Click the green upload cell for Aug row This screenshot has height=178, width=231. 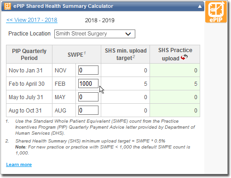(175, 110)
